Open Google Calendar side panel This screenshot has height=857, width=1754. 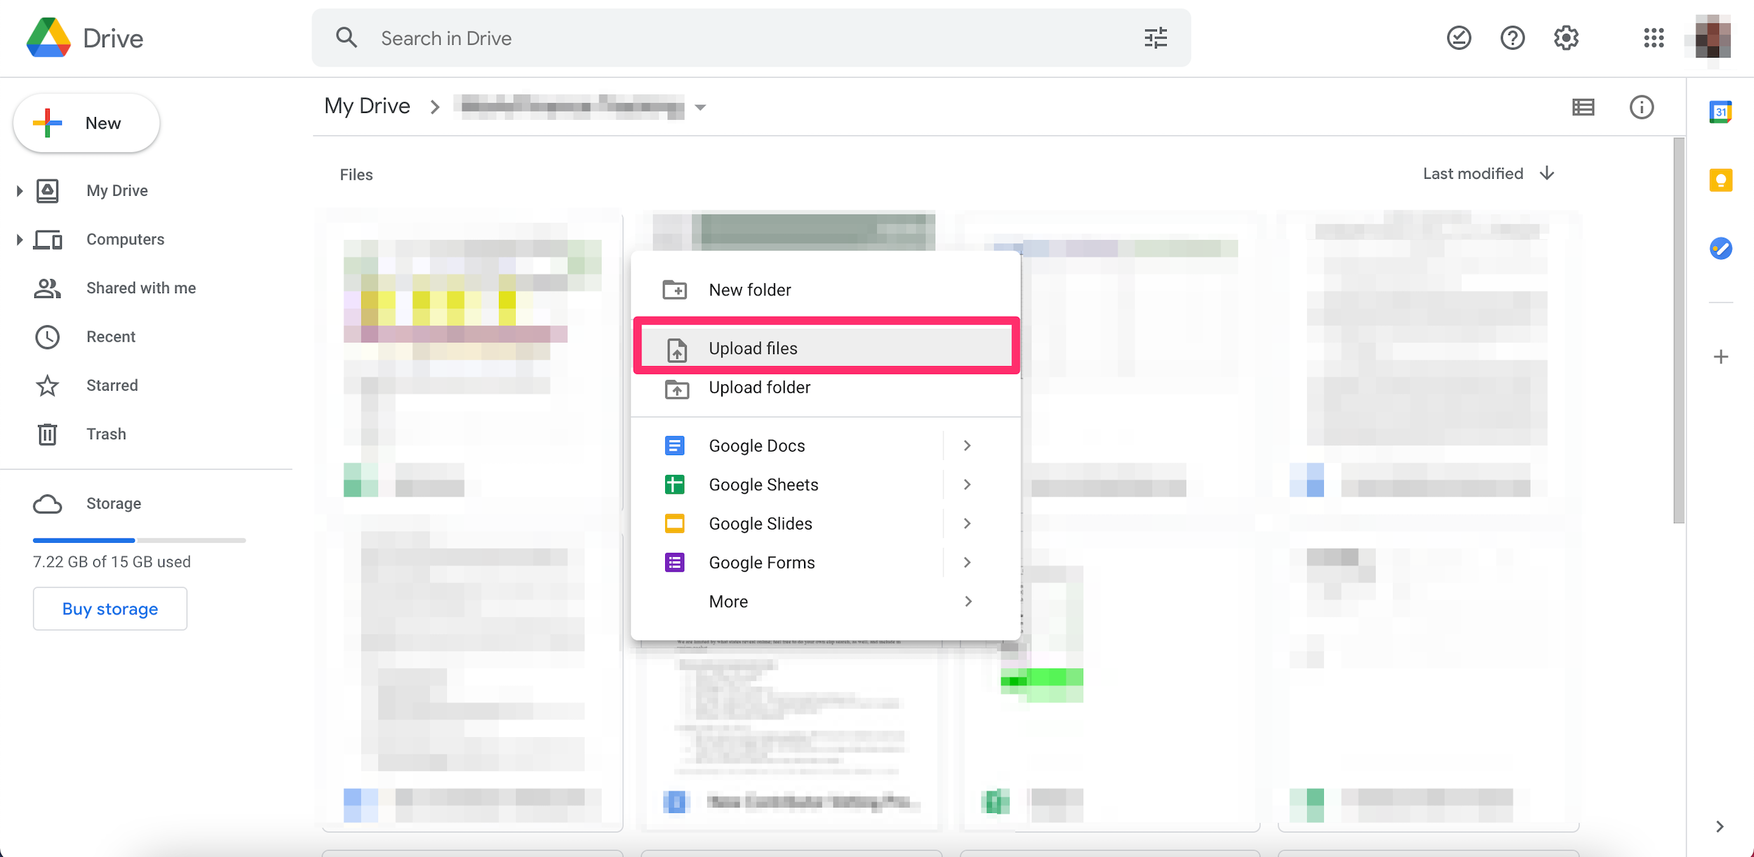pos(1720,112)
